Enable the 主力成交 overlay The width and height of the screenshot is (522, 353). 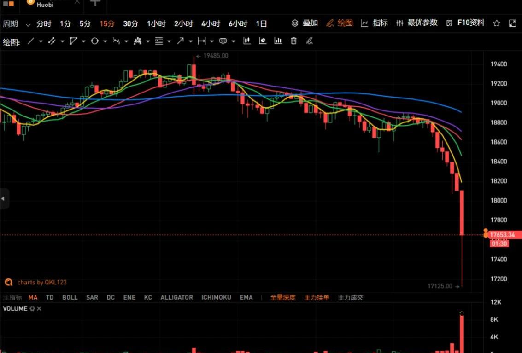point(351,298)
